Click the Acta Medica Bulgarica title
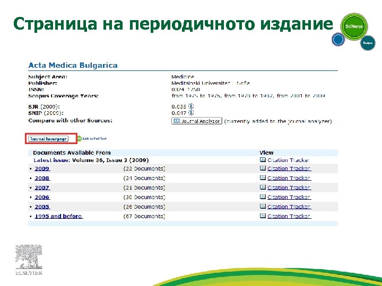Image resolution: width=382 pixels, height=286 pixels. 73,65
